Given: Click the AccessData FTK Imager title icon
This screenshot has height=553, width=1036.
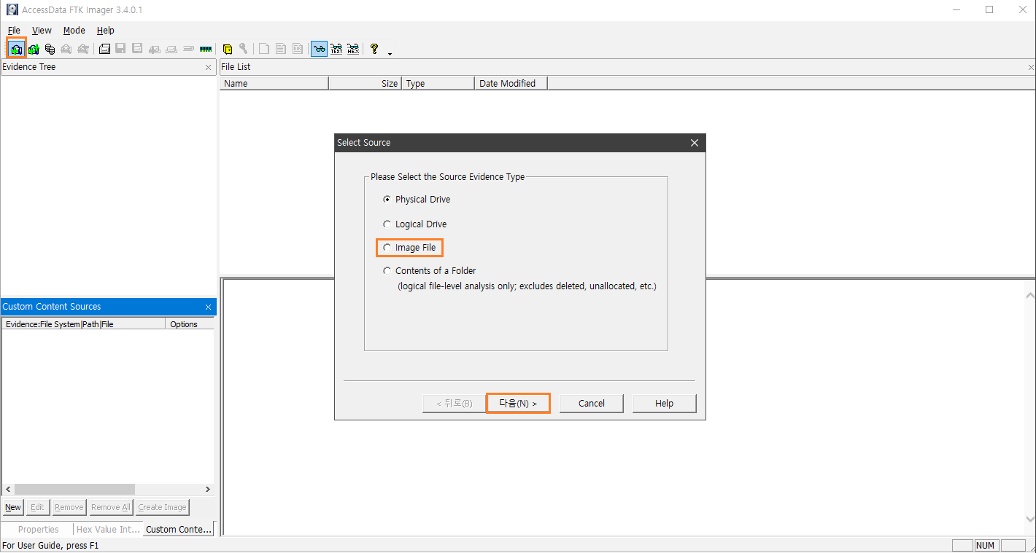Looking at the screenshot, I should 12,9.
